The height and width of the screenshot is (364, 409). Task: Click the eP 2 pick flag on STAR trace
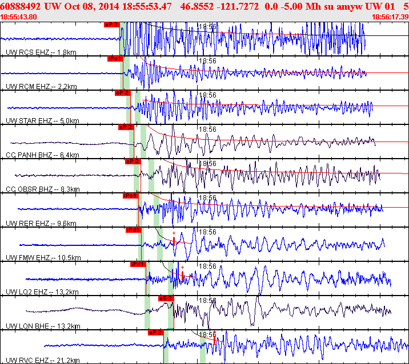click(x=123, y=93)
